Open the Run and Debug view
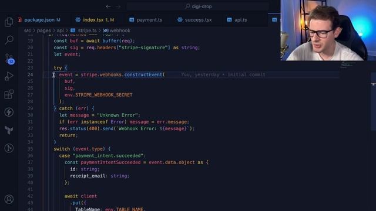Viewport: 376px width, 211px height. tap(9, 76)
